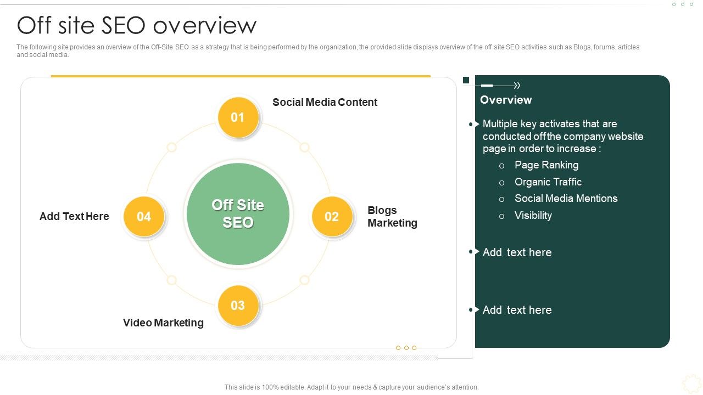The width and height of the screenshot is (703, 395).
Task: Click the yellow 02 circle
Action: (332, 217)
